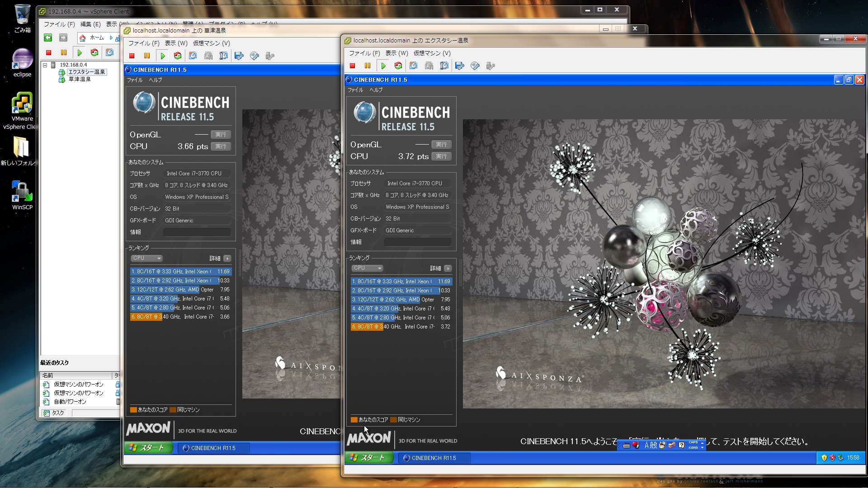This screenshot has width=868, height=488.
Task: Run CPU test with 実行 button in right CINEBENCH
Action: tap(441, 156)
